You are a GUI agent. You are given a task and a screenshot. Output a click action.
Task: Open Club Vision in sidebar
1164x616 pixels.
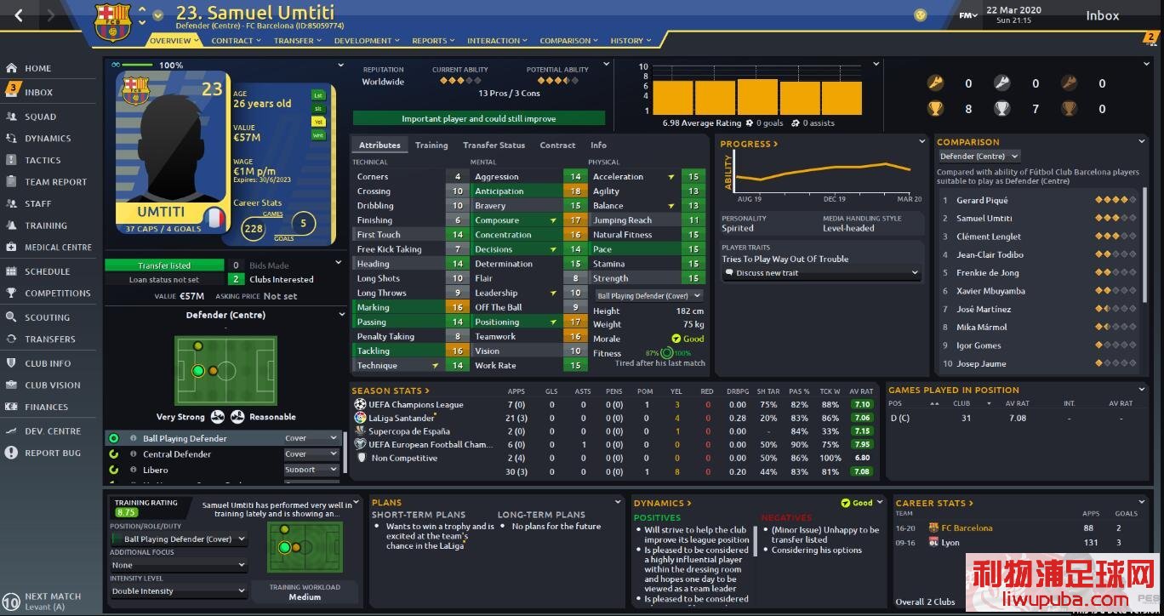(53, 385)
